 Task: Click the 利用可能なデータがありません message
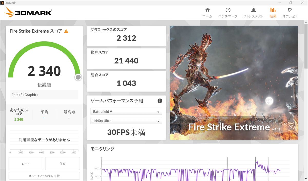[44, 140]
